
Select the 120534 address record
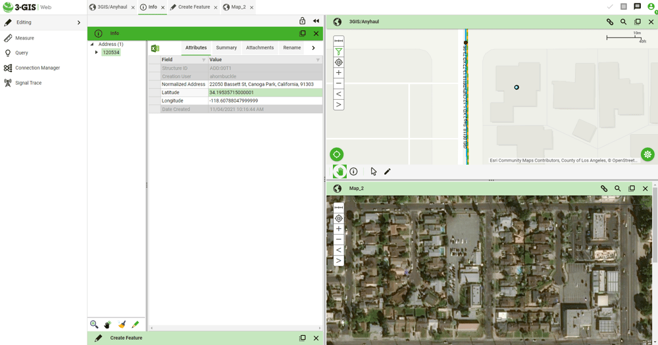click(111, 53)
